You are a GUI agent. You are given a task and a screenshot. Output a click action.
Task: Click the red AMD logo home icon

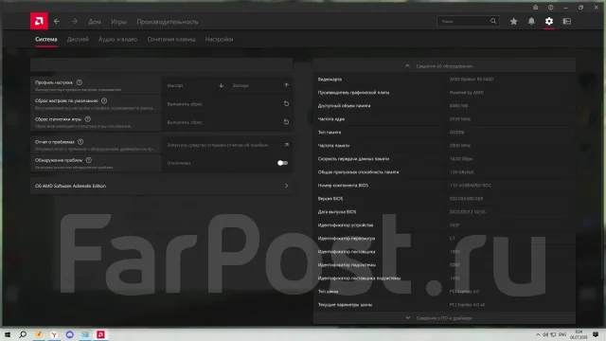[x=39, y=21]
